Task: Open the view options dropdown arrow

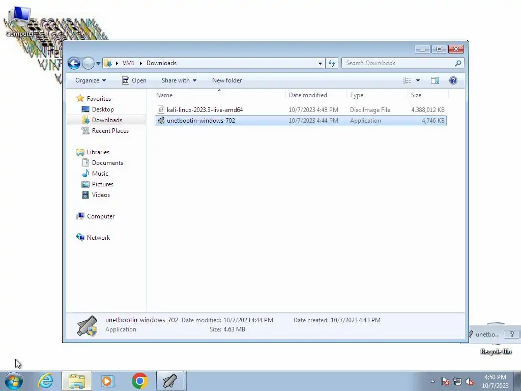Action: (x=418, y=80)
